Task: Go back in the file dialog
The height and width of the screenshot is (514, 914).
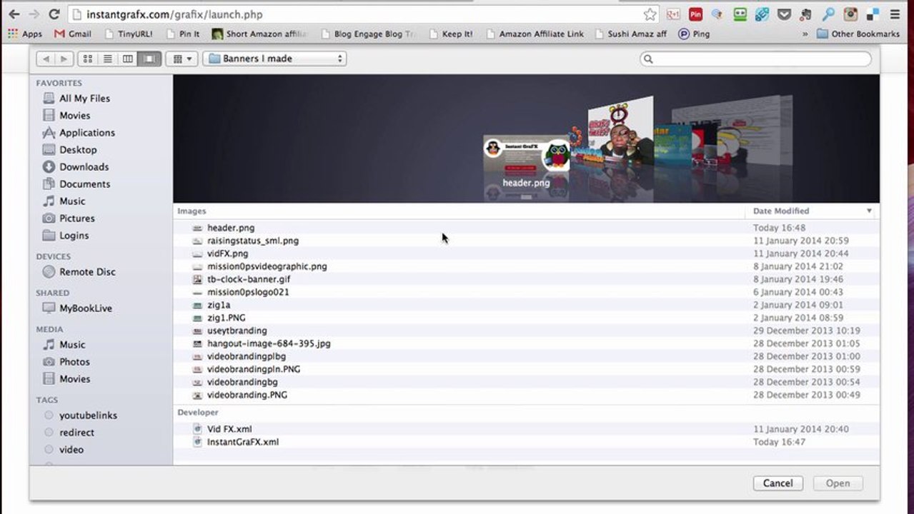Action: [46, 59]
